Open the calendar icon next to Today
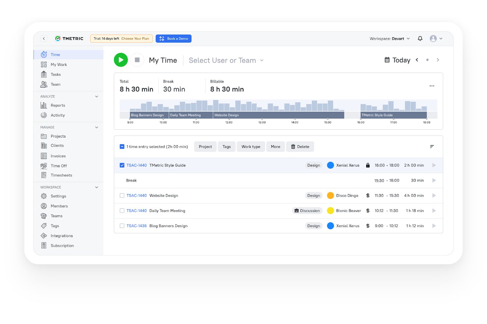 387,60
